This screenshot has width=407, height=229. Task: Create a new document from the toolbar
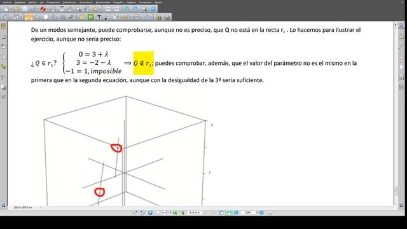click(x=6, y=9)
